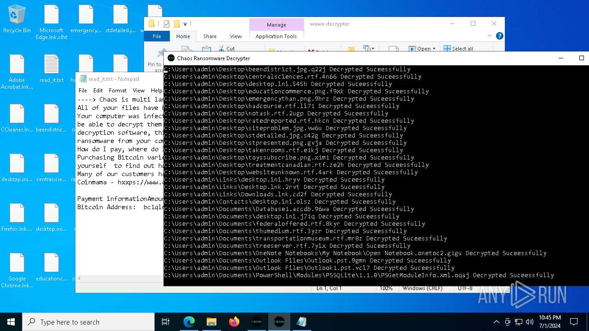Click Cut in the Explorer ribbon
This screenshot has height=331, width=589.
point(227,48)
